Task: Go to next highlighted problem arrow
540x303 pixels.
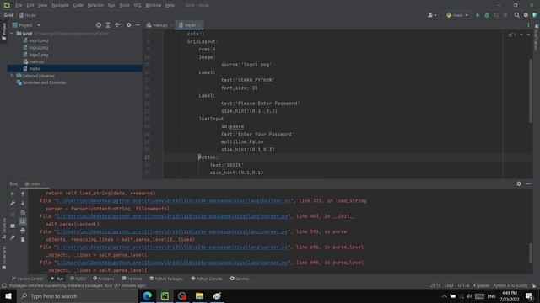Action: click(528, 35)
